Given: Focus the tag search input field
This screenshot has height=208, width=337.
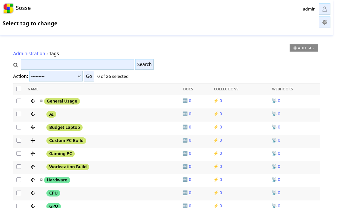Looking at the screenshot, I should tap(77, 64).
